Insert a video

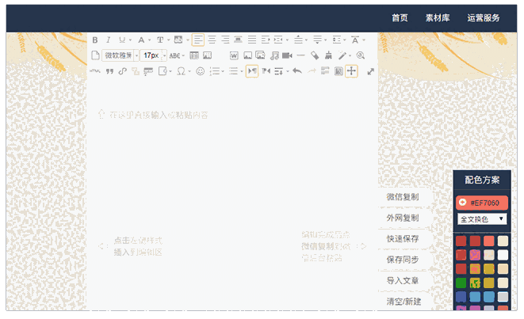[x=287, y=55]
